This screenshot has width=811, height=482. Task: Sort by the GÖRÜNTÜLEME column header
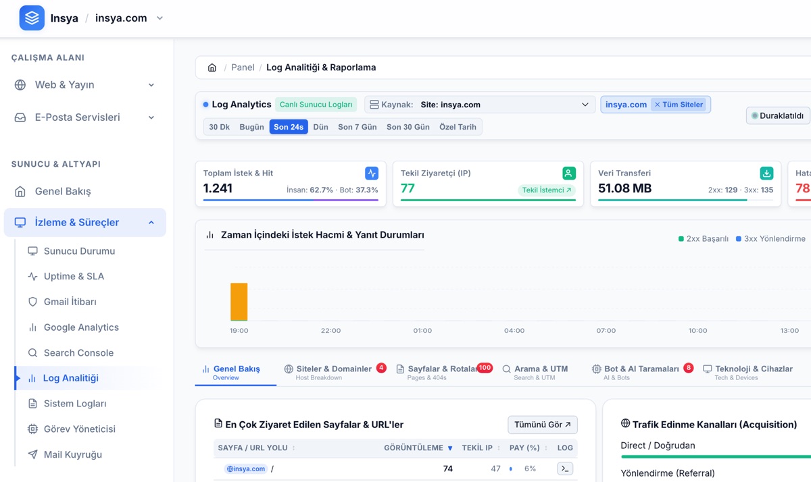[418, 448]
